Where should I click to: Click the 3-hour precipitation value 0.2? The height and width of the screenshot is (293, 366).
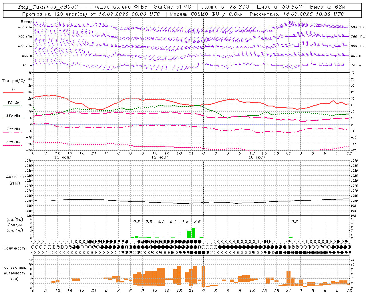(x=295, y=221)
